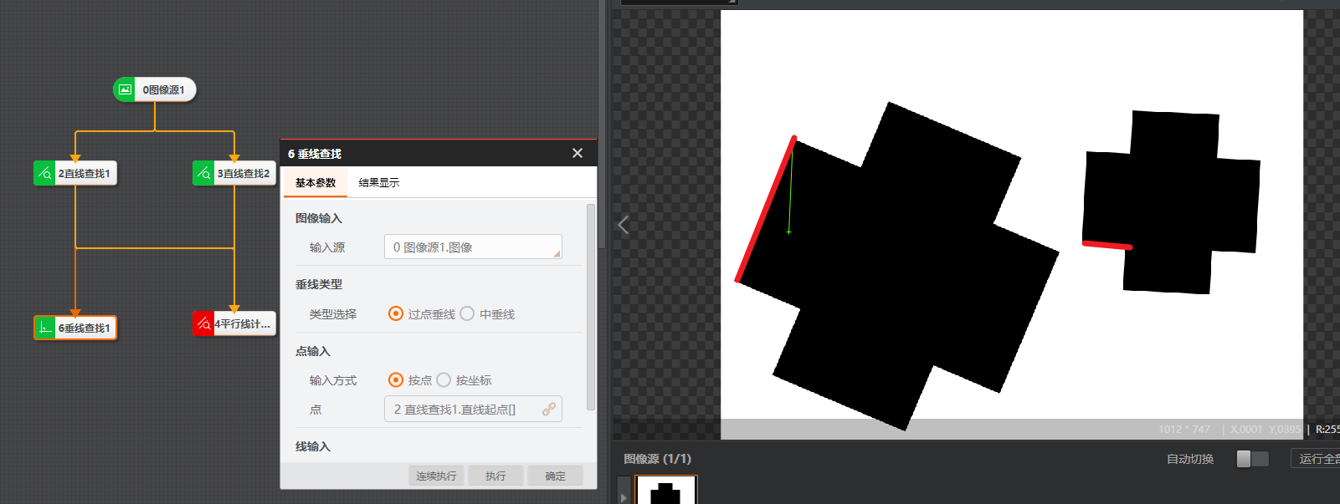Click the left arrow on image viewer

click(624, 225)
